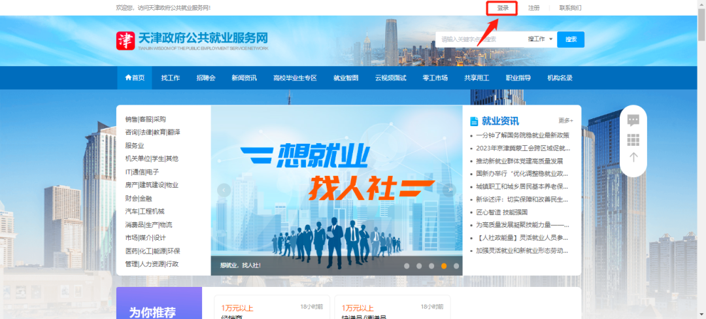Open 云视频面试 navigation item
The height and width of the screenshot is (319, 706).
pos(390,78)
